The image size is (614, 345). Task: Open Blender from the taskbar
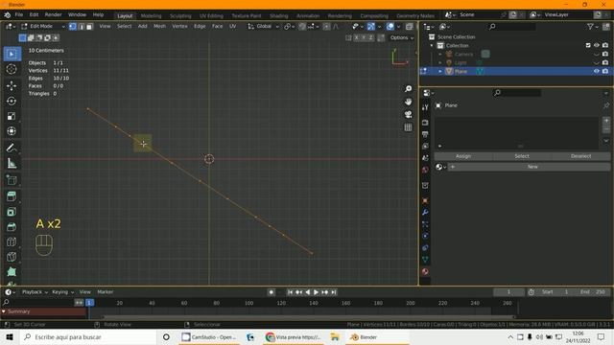click(377, 337)
